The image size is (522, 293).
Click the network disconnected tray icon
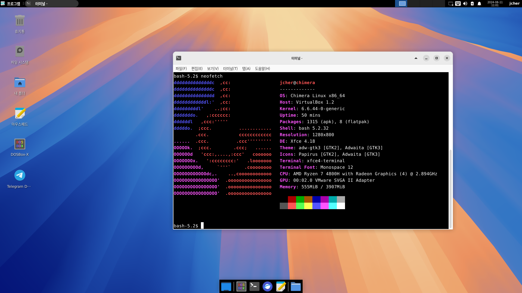coord(450,4)
